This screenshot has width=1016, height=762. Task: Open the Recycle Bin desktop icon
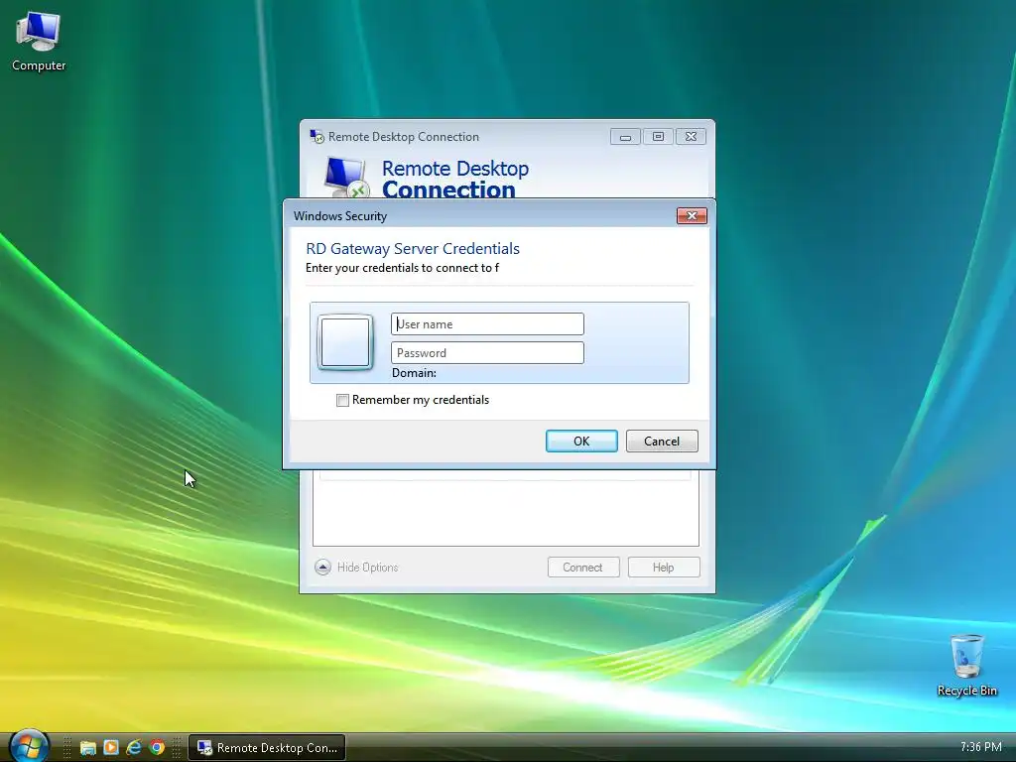click(x=966, y=666)
